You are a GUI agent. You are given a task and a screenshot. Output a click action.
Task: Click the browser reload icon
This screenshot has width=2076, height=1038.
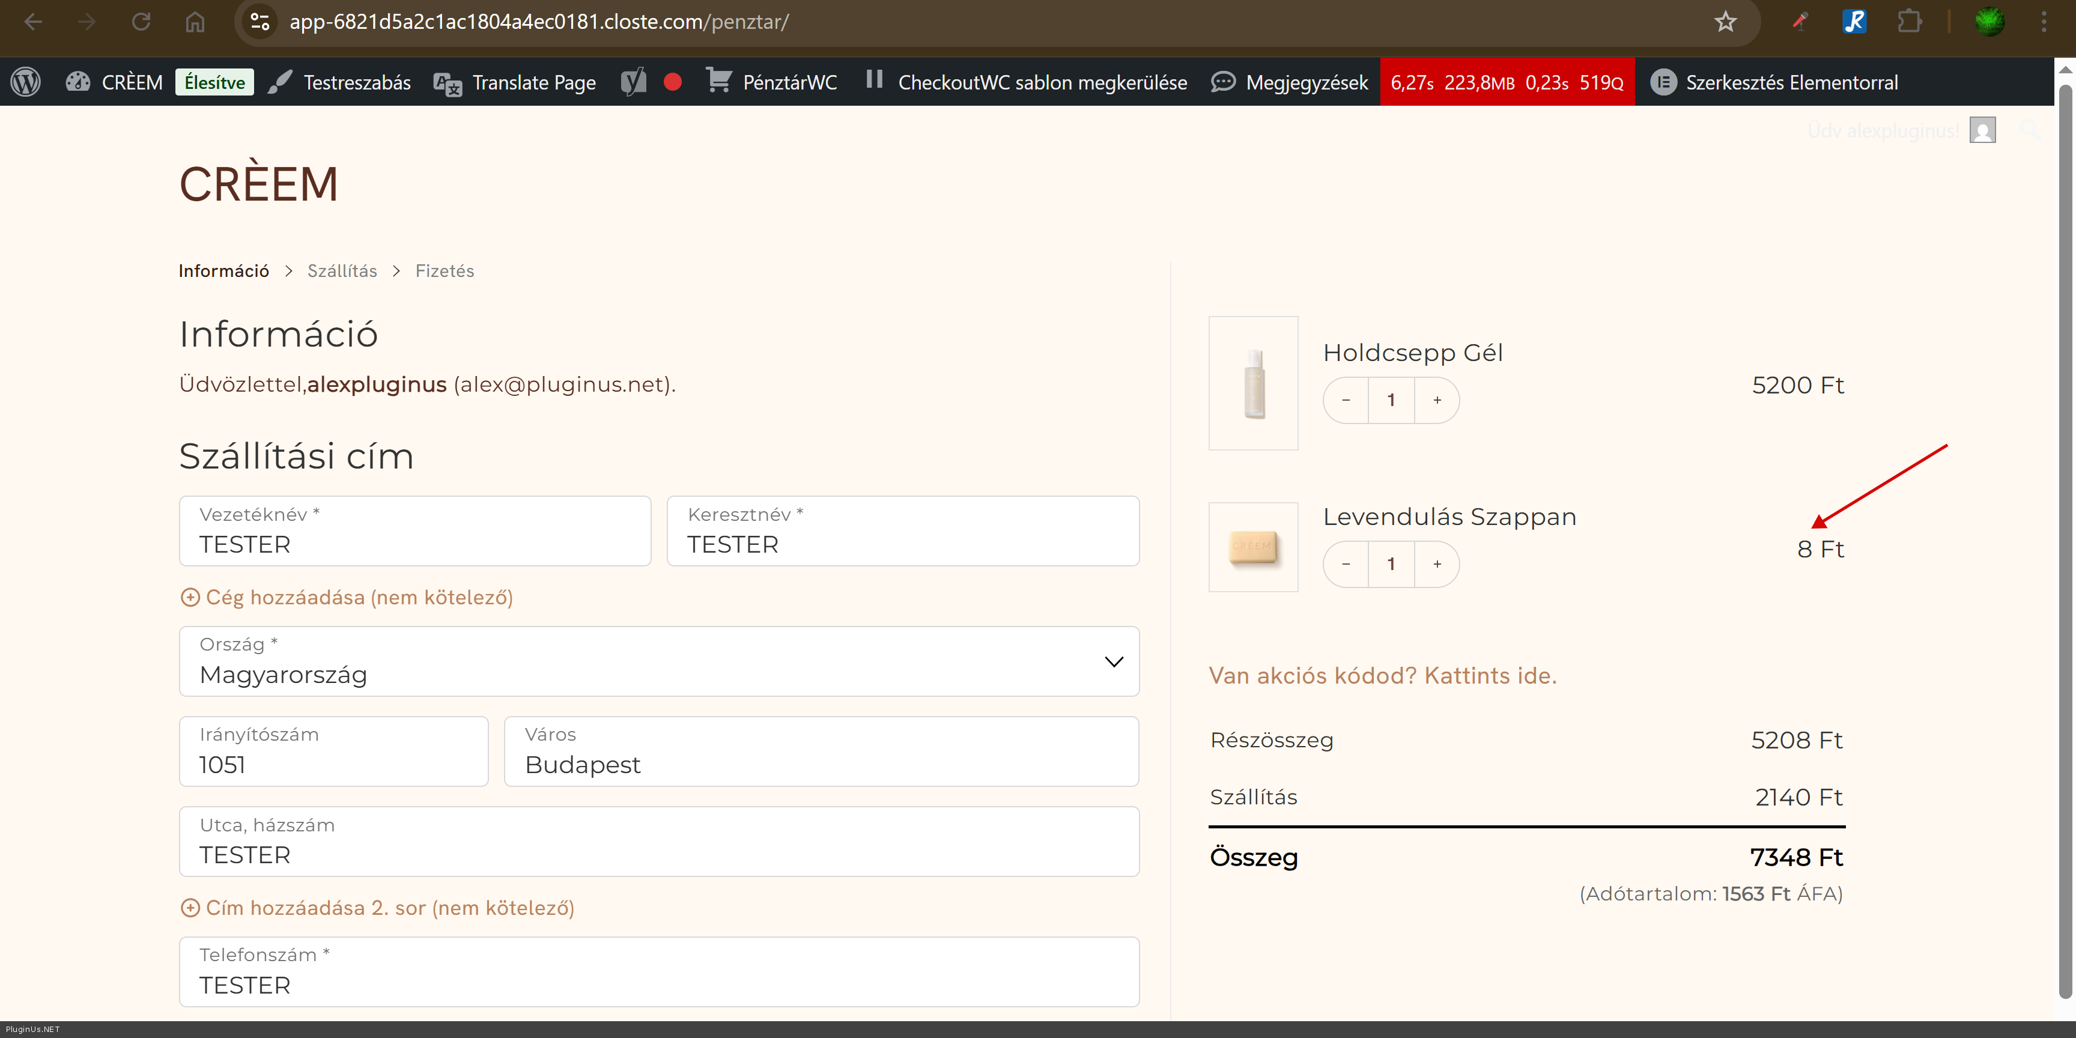(141, 22)
